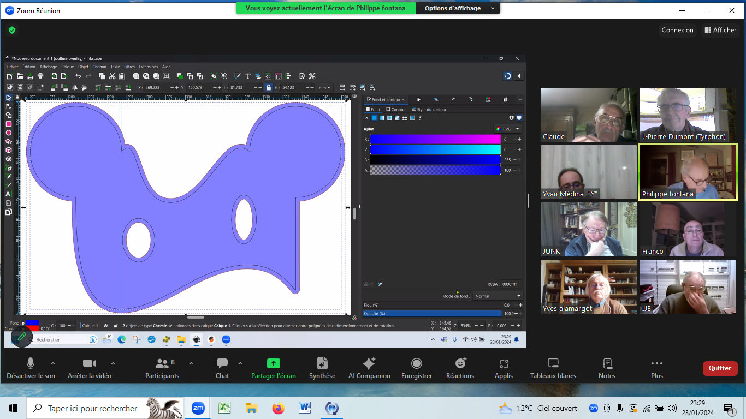Viewport: 746px width, 419px height.
Task: Click the undo arrow in Inkscape
Action: [x=78, y=76]
